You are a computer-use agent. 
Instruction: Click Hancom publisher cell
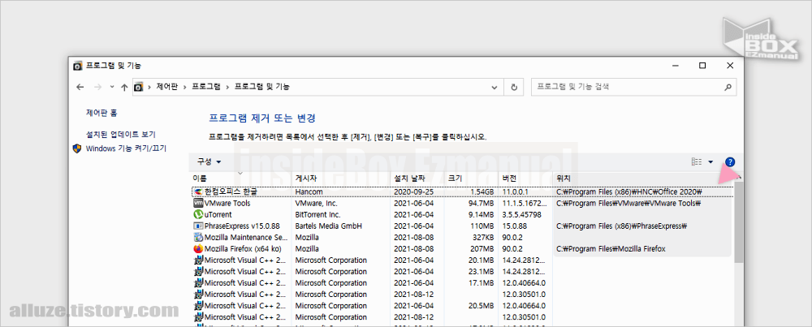point(309,192)
